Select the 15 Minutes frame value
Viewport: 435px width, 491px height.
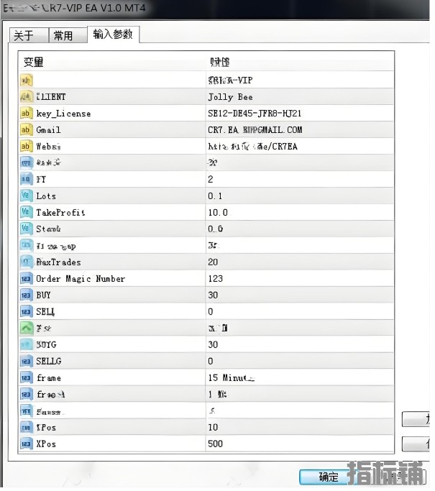(x=231, y=378)
